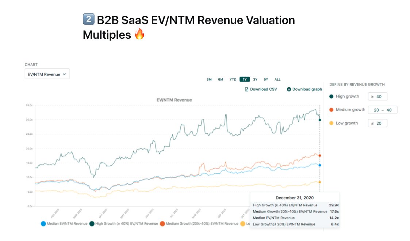Click the Medium growth endpoint marker on chart

coord(320,156)
